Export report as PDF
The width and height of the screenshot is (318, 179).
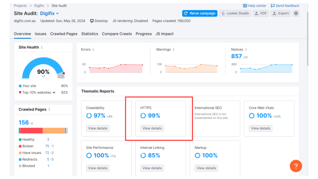click(261, 13)
